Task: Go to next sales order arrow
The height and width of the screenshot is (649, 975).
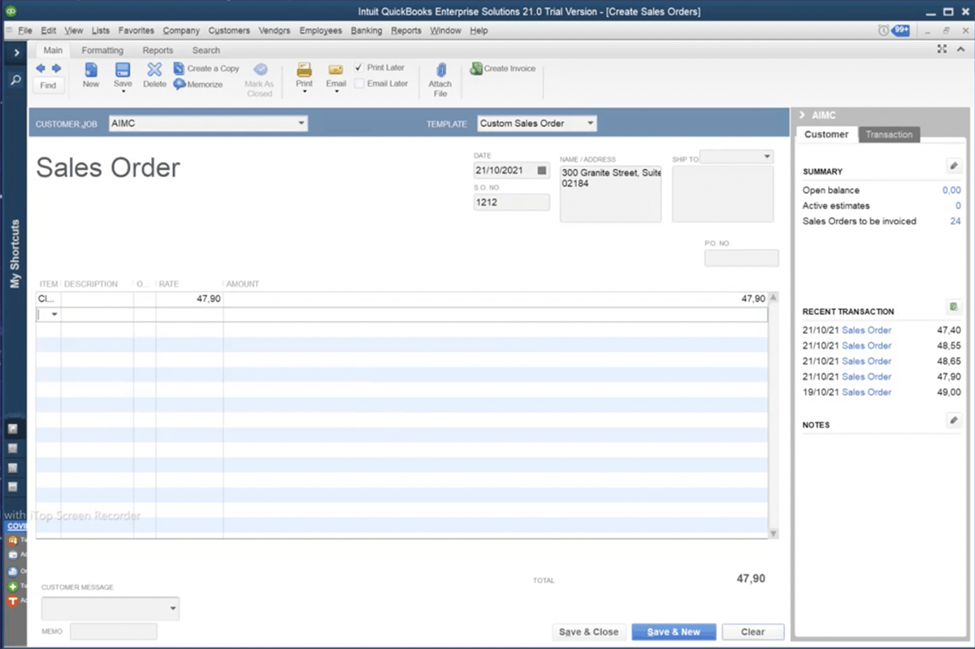Action: (56, 68)
